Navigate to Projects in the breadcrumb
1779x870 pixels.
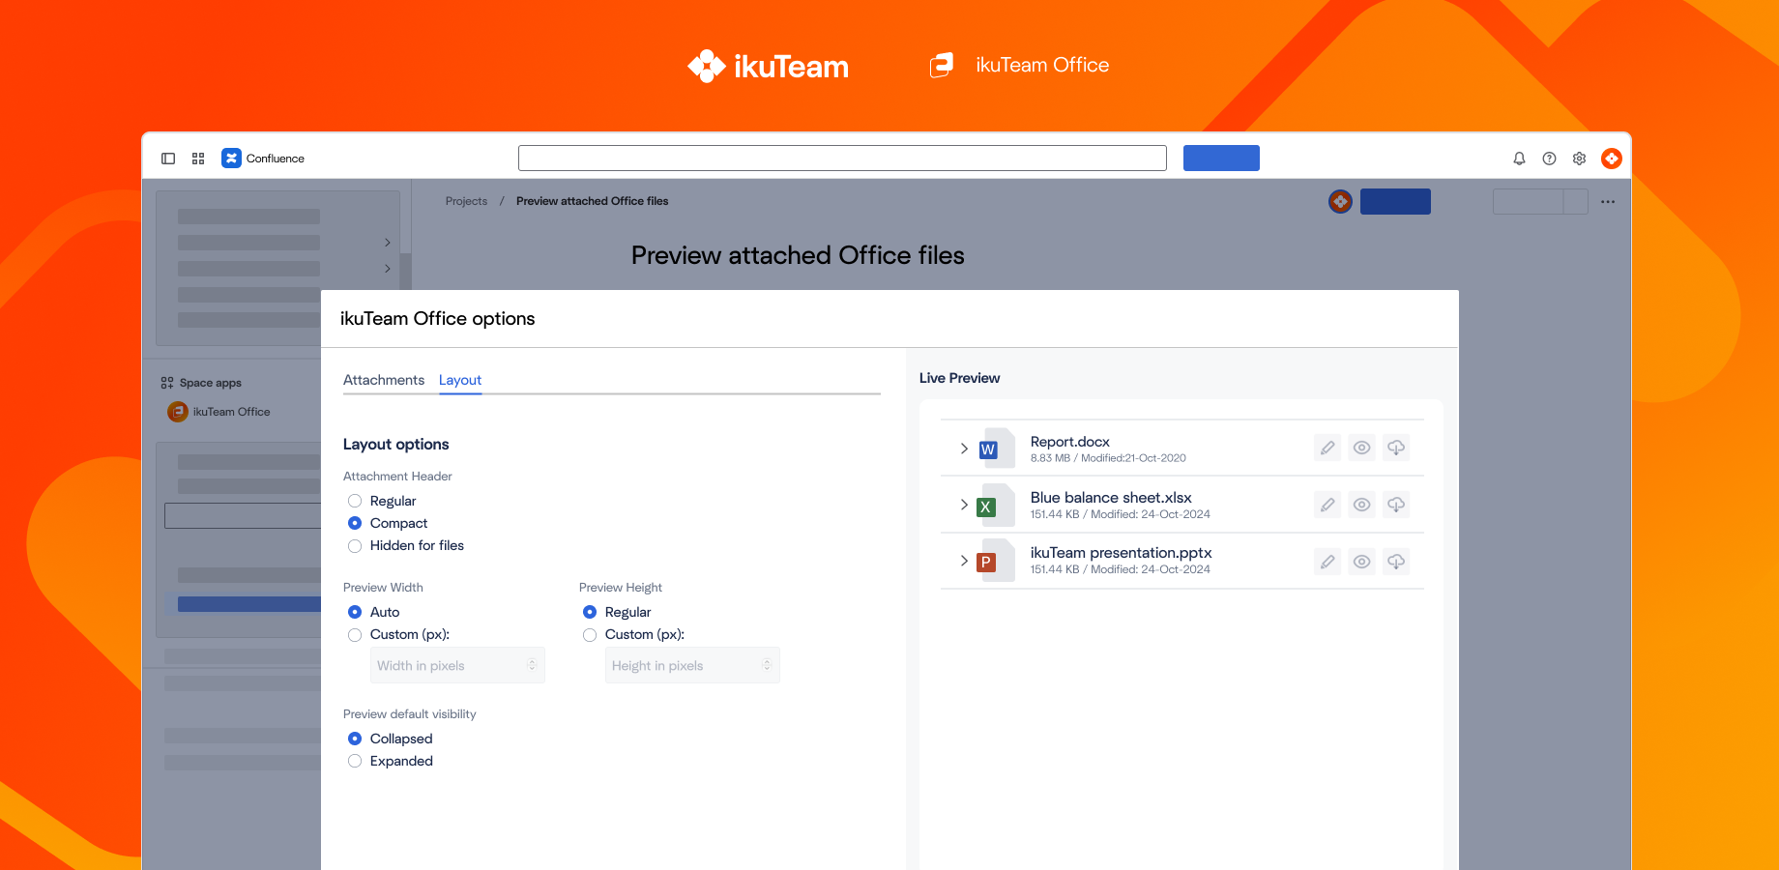coord(466,201)
